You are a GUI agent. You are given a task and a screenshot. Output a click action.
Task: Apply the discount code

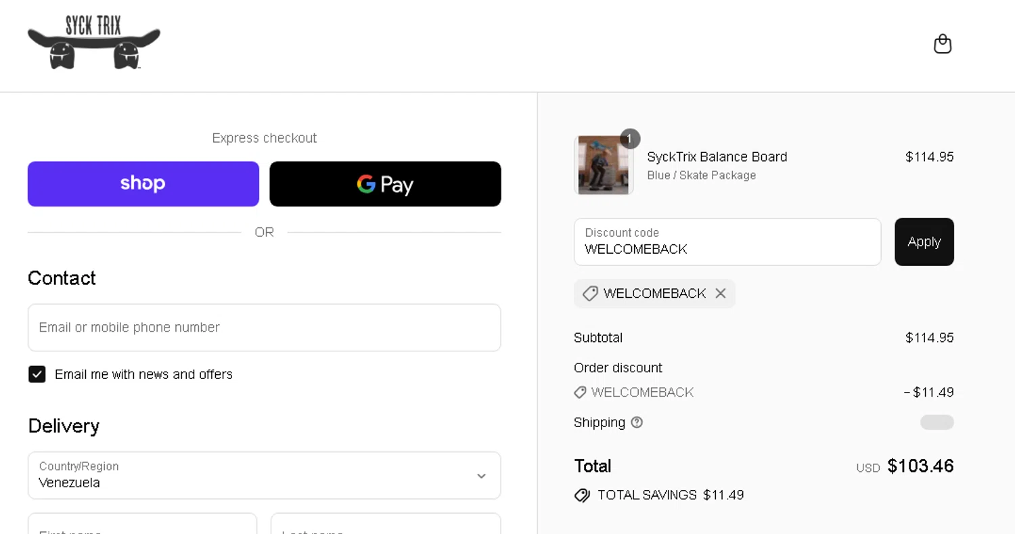click(x=924, y=242)
